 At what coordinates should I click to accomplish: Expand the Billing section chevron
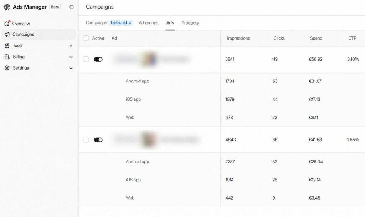tap(71, 57)
